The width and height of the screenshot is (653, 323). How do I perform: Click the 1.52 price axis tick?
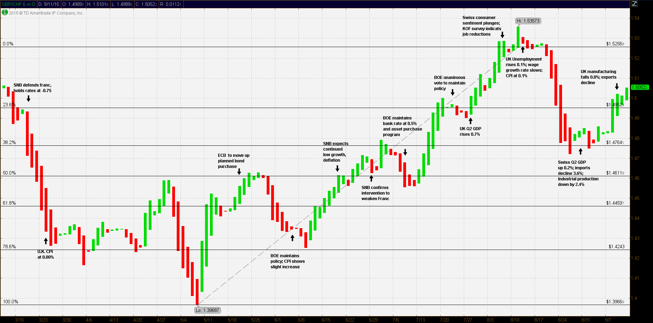pos(635,58)
